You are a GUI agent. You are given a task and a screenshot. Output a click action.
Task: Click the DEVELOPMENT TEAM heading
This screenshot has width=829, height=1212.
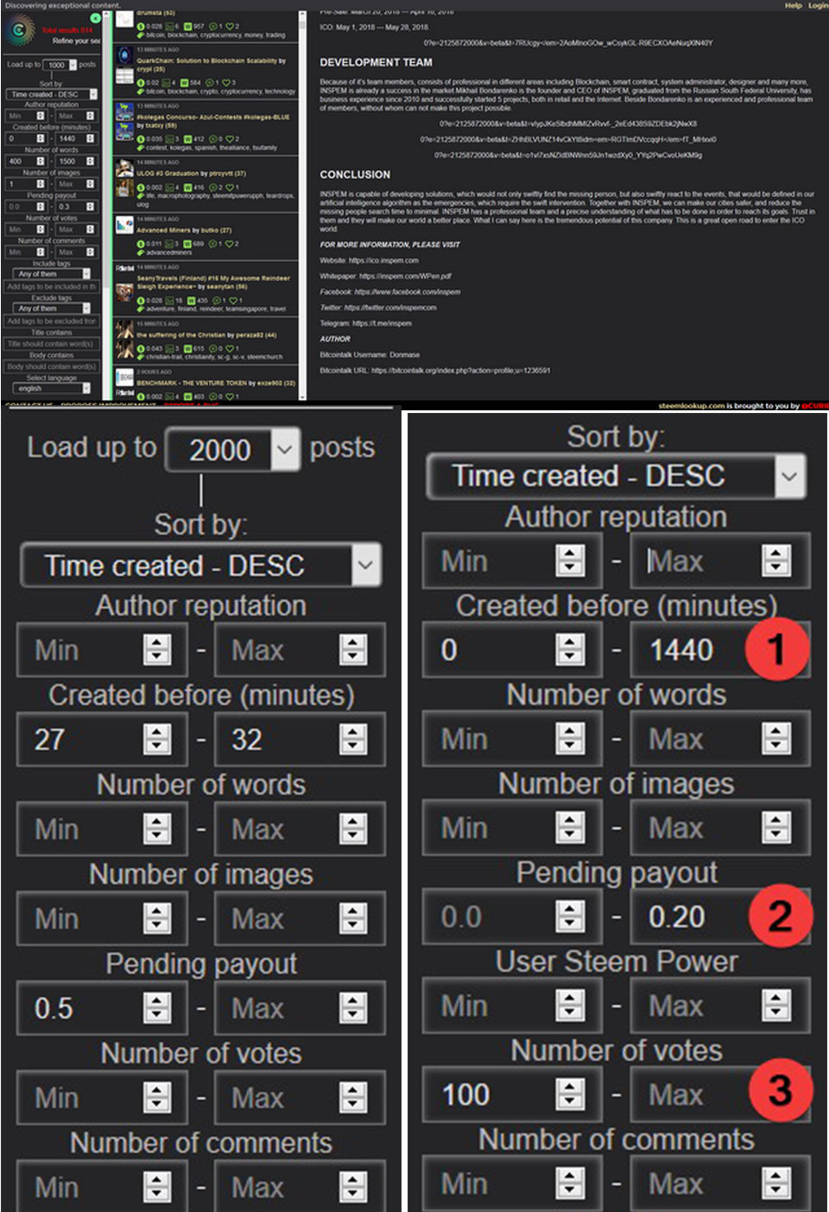tap(376, 62)
